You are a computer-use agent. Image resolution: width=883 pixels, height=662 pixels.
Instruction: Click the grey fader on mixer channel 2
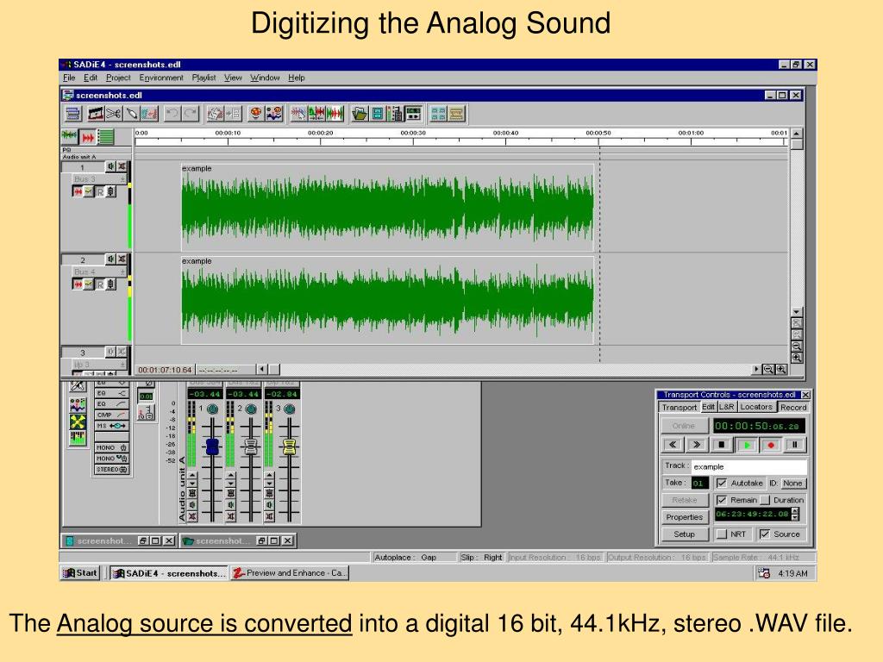tap(251, 447)
